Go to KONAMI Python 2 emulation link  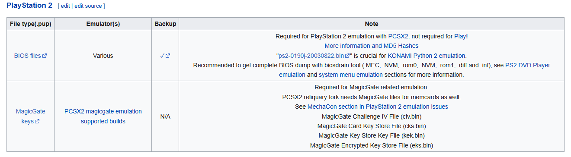pyautogui.click(x=427, y=56)
